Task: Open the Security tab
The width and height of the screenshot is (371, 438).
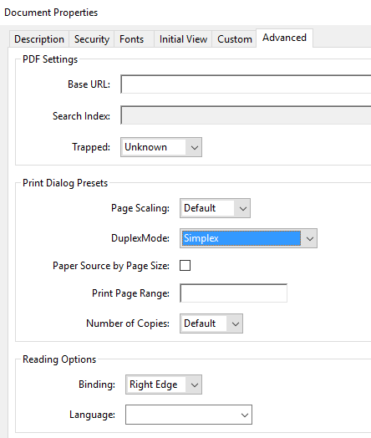Action: [x=92, y=39]
